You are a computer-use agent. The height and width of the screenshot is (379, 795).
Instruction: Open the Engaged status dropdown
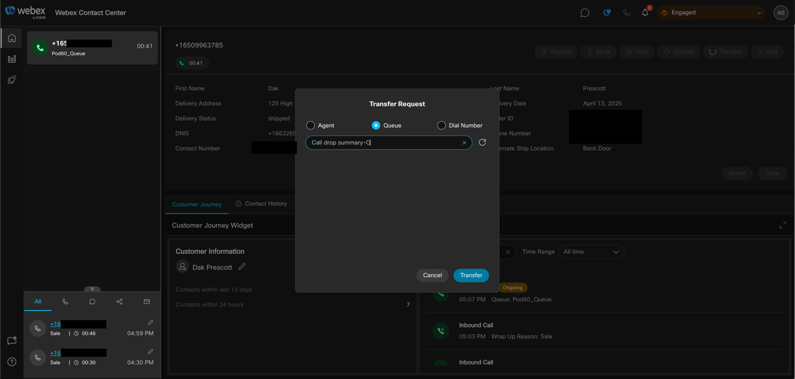pyautogui.click(x=711, y=13)
